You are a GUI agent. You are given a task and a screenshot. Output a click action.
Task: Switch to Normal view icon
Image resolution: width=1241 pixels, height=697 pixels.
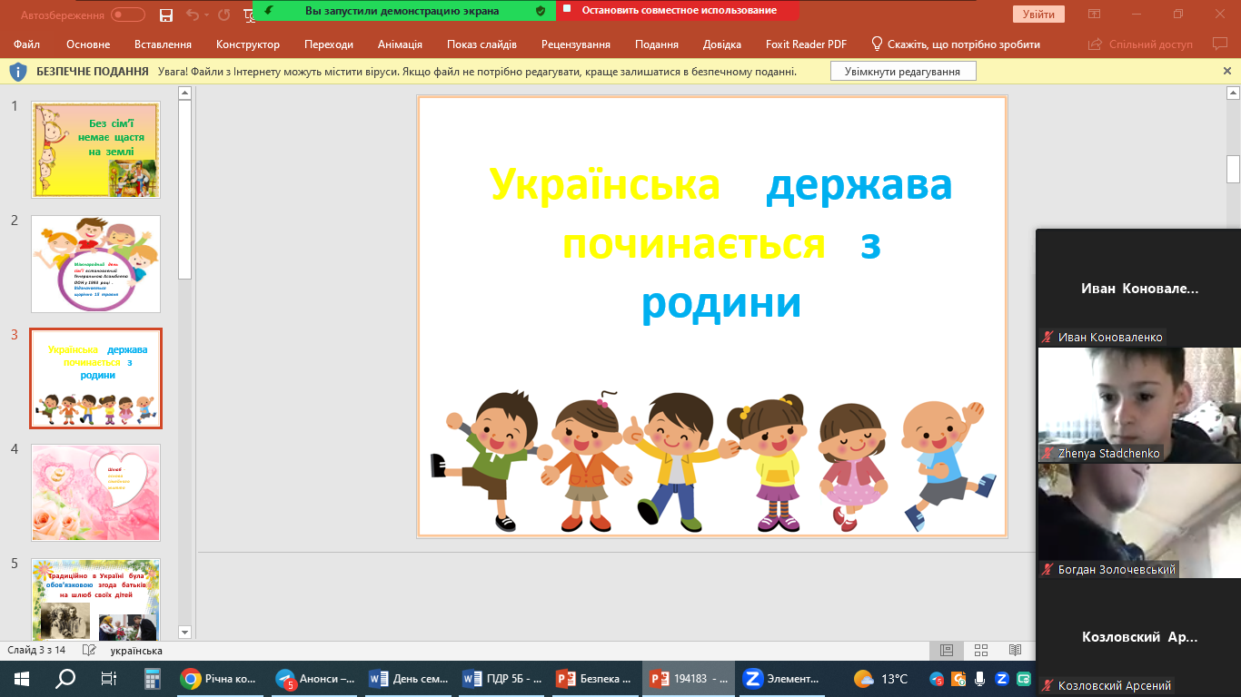[946, 651]
